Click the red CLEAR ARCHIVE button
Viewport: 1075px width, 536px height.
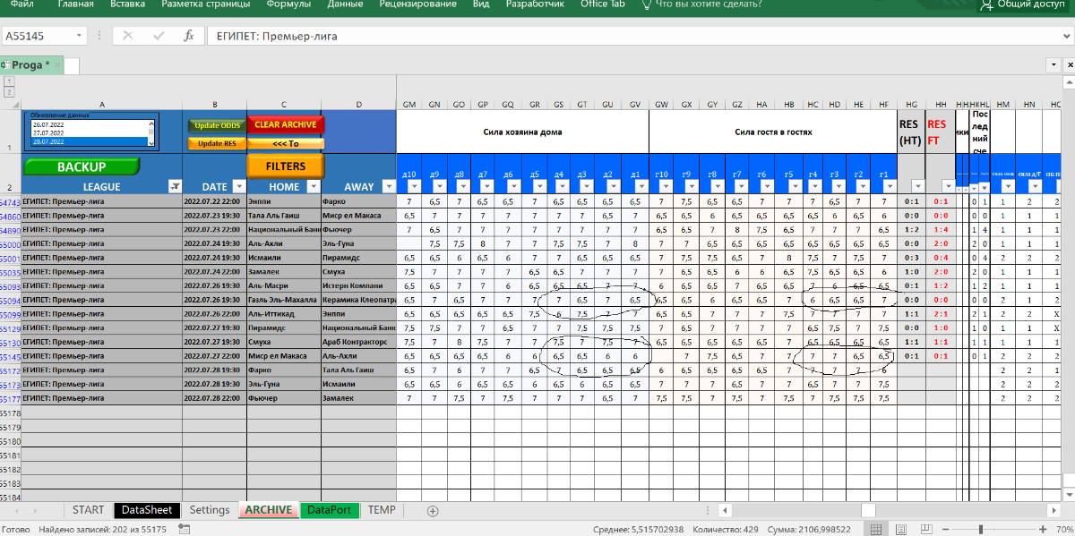click(285, 124)
